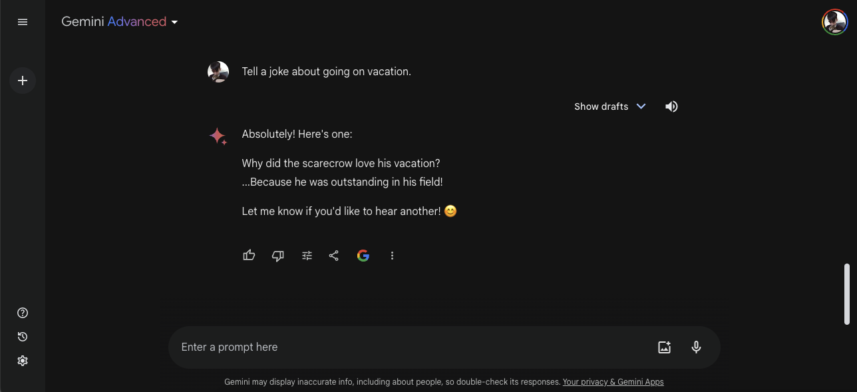Open 'Your privacy & Gemini Apps' link
This screenshot has height=392, width=857.
pyautogui.click(x=613, y=382)
